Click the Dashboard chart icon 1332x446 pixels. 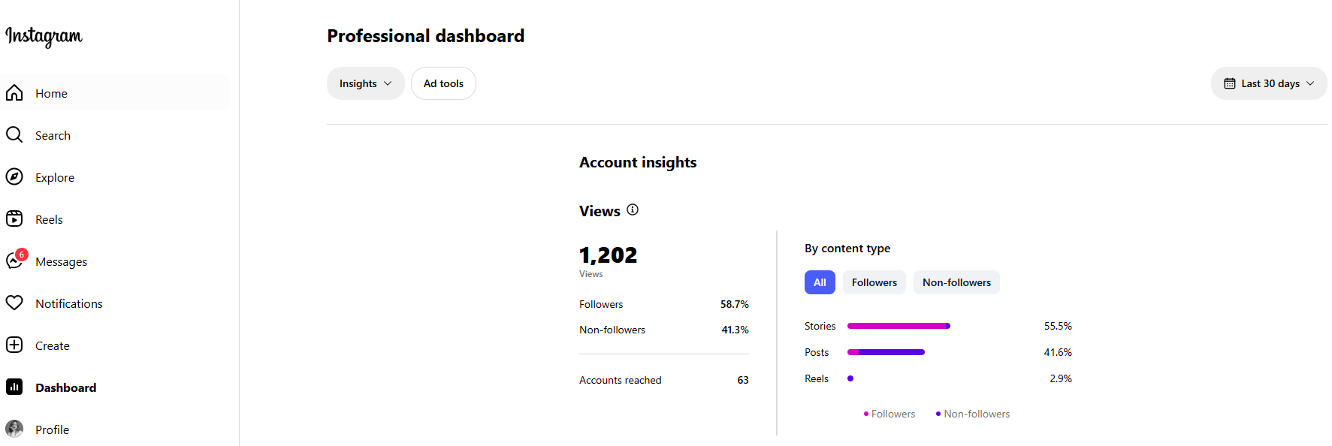point(14,387)
